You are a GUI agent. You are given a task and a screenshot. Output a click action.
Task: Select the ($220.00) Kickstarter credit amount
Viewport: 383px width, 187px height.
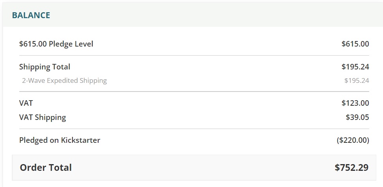point(353,140)
